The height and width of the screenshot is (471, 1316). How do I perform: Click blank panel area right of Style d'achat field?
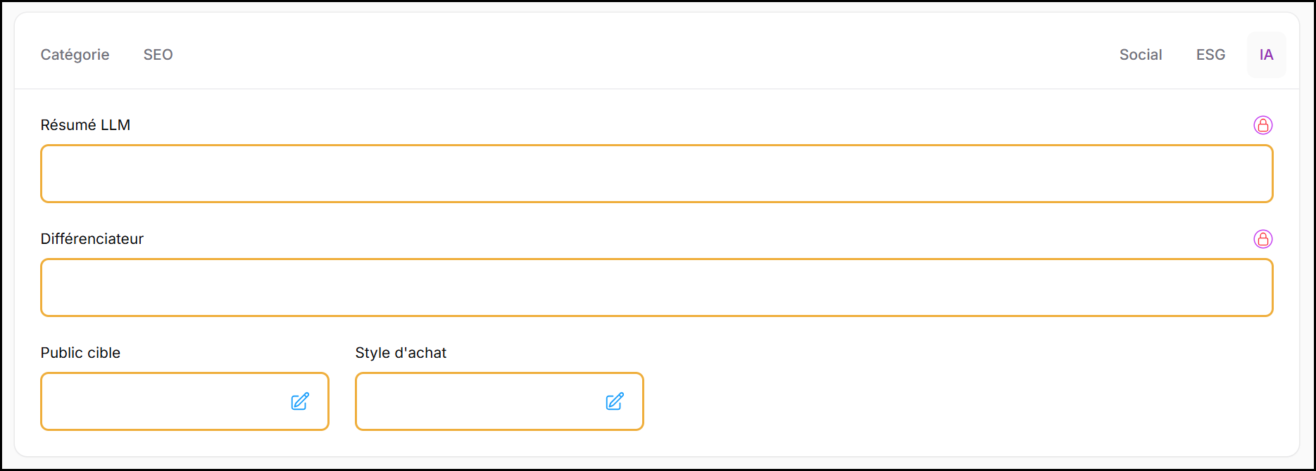click(951, 401)
